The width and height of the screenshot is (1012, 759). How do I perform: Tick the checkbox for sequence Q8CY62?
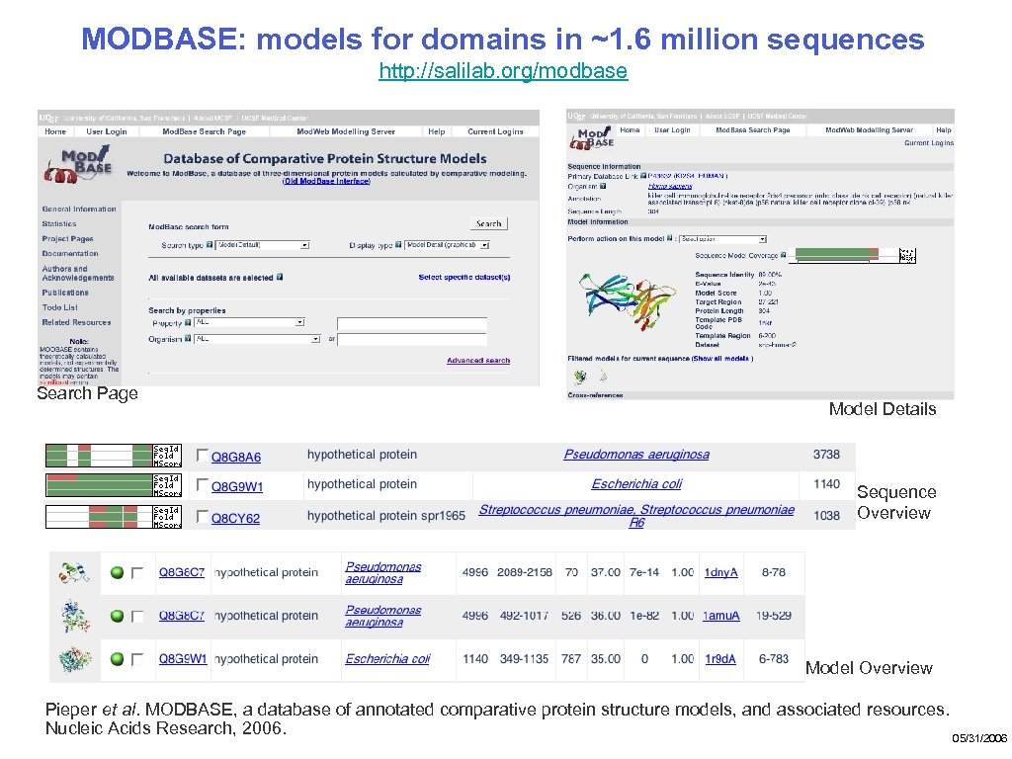[202, 516]
